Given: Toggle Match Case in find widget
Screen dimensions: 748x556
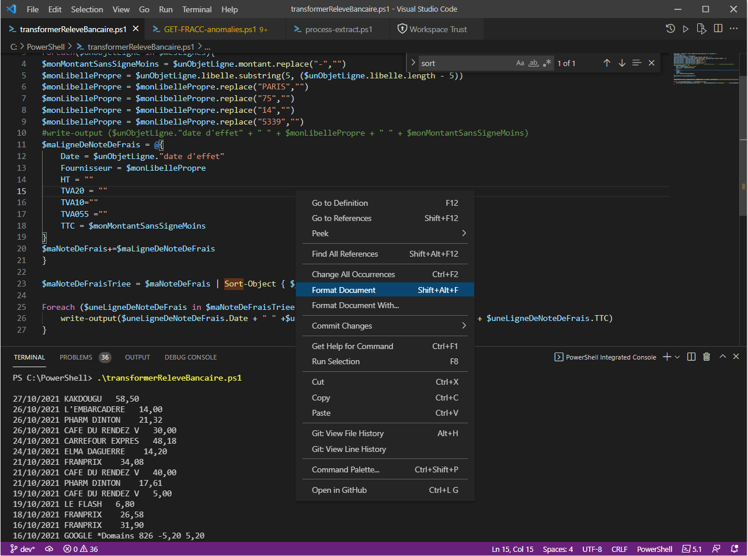Looking at the screenshot, I should point(520,63).
